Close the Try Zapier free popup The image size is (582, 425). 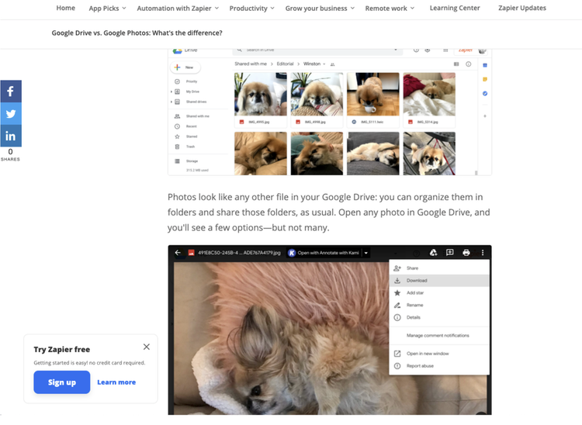[x=147, y=347]
